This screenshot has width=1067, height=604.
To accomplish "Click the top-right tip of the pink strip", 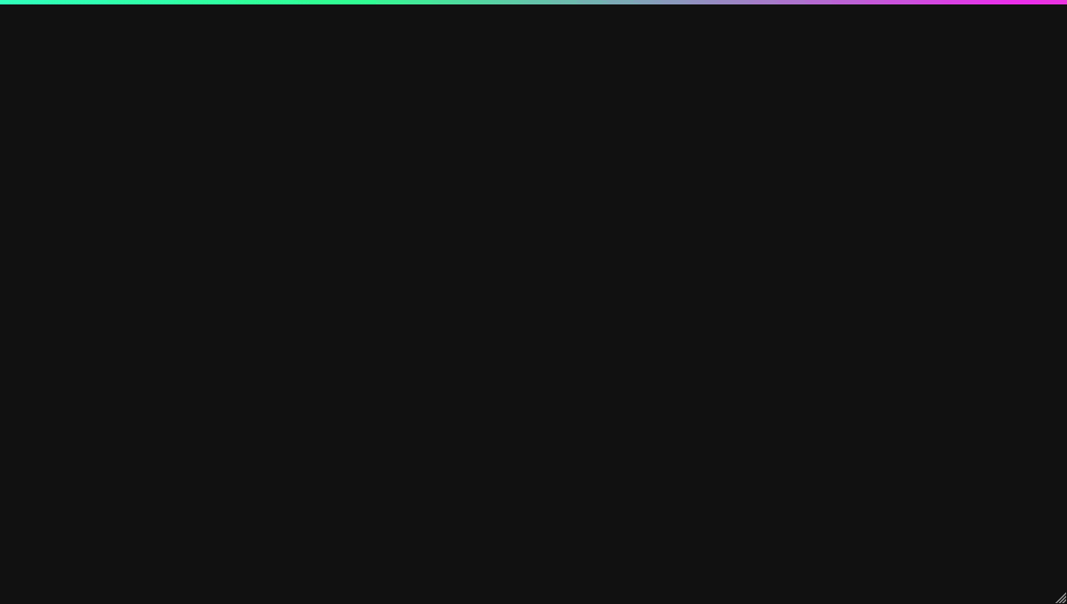I will (1063, 2).
